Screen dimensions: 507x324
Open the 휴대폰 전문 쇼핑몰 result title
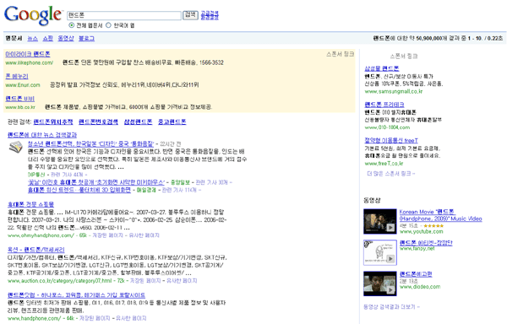(30, 204)
